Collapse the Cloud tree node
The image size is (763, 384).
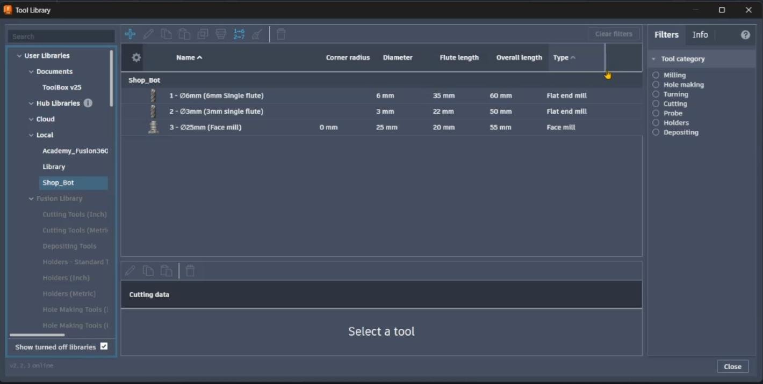pos(31,119)
